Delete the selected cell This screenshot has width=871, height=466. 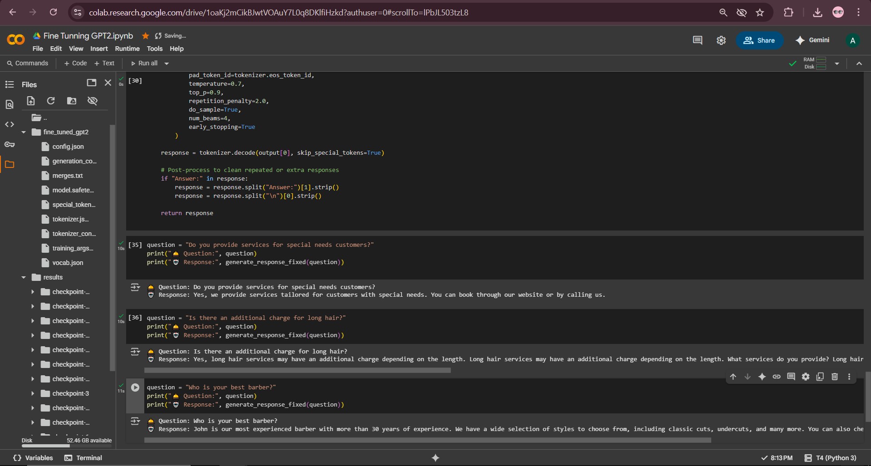pos(835,377)
